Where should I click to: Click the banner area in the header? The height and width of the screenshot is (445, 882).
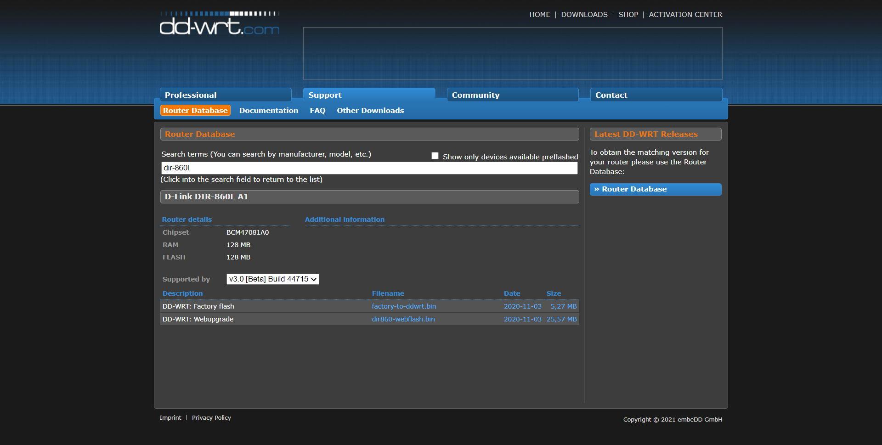(513, 53)
